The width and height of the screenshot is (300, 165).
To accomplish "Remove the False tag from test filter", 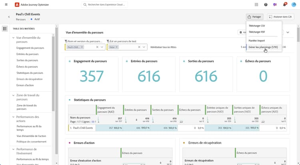I will [116, 47].
